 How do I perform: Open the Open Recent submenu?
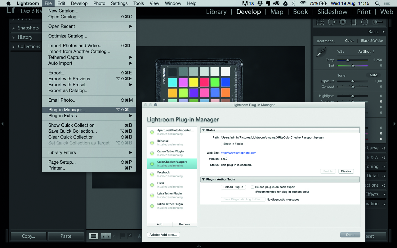pyautogui.click(x=89, y=26)
